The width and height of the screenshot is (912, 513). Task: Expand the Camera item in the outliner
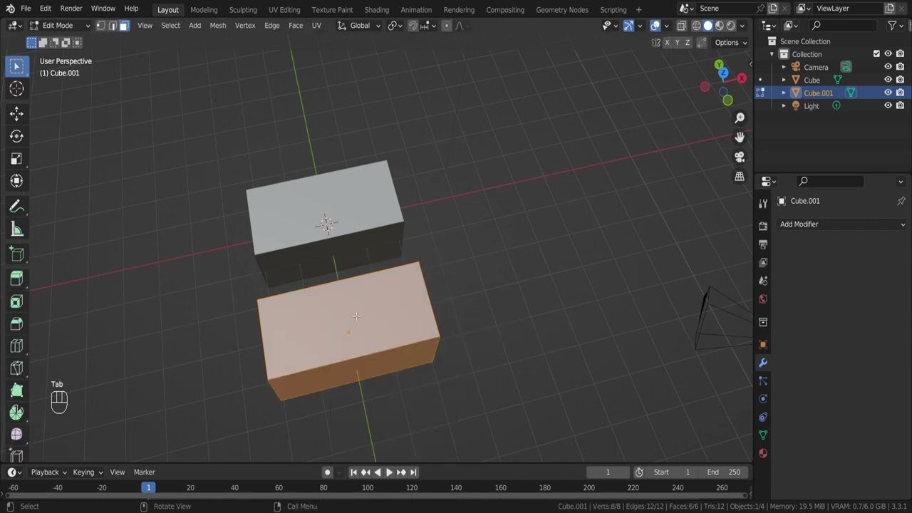pos(784,67)
